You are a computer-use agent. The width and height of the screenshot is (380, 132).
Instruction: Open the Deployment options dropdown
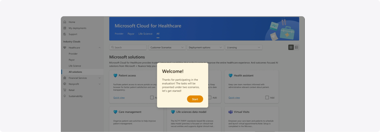click(x=205, y=47)
